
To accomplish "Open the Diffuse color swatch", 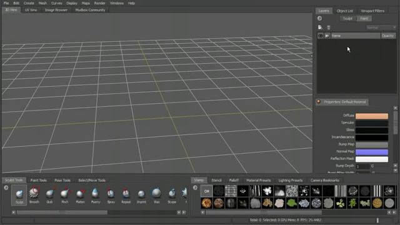I will (372, 116).
